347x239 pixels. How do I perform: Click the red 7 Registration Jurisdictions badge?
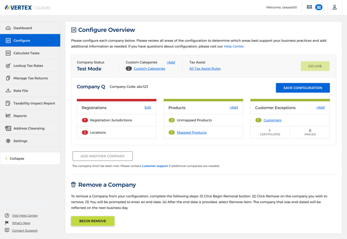[85, 120]
